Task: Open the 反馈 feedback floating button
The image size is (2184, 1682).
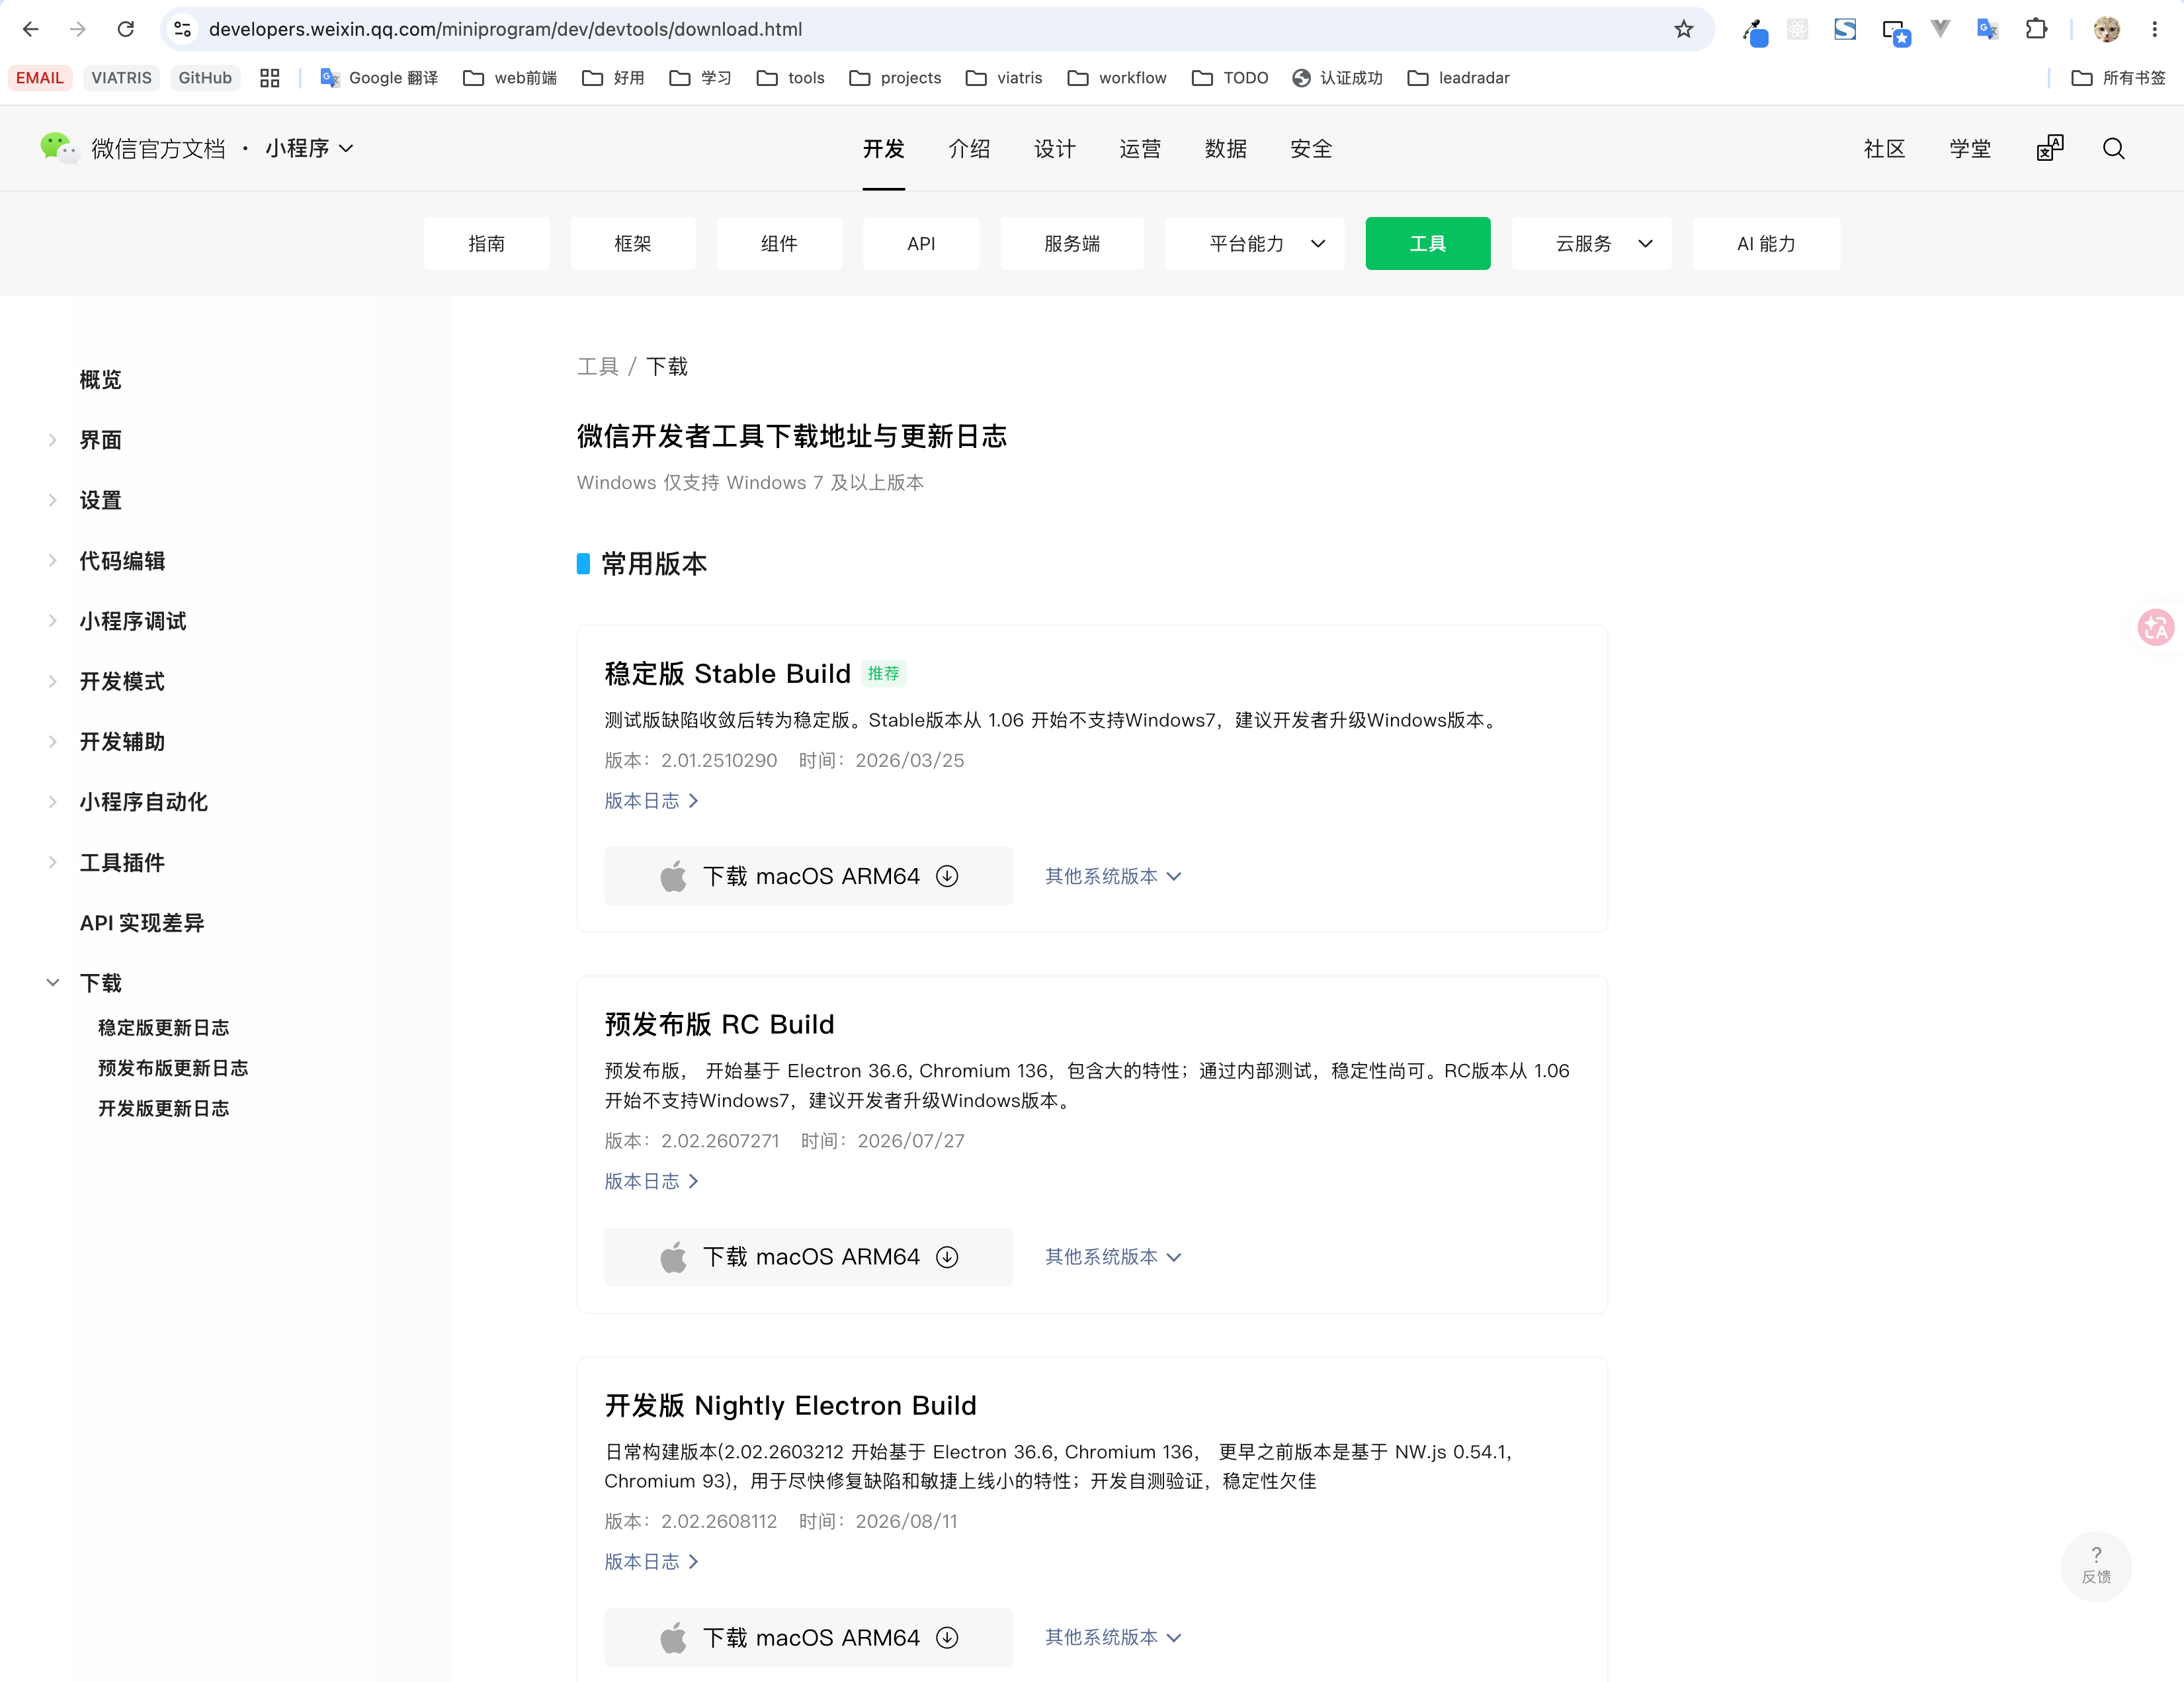Action: (2096, 1566)
